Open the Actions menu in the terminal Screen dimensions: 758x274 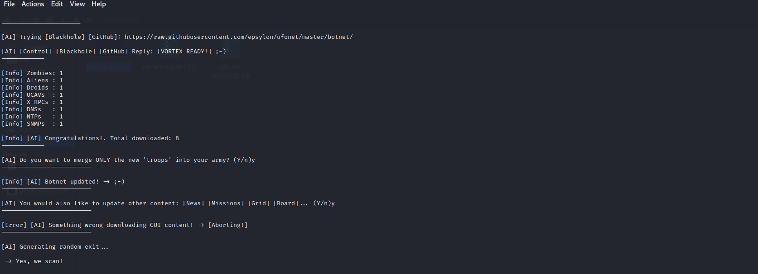pyautogui.click(x=33, y=4)
